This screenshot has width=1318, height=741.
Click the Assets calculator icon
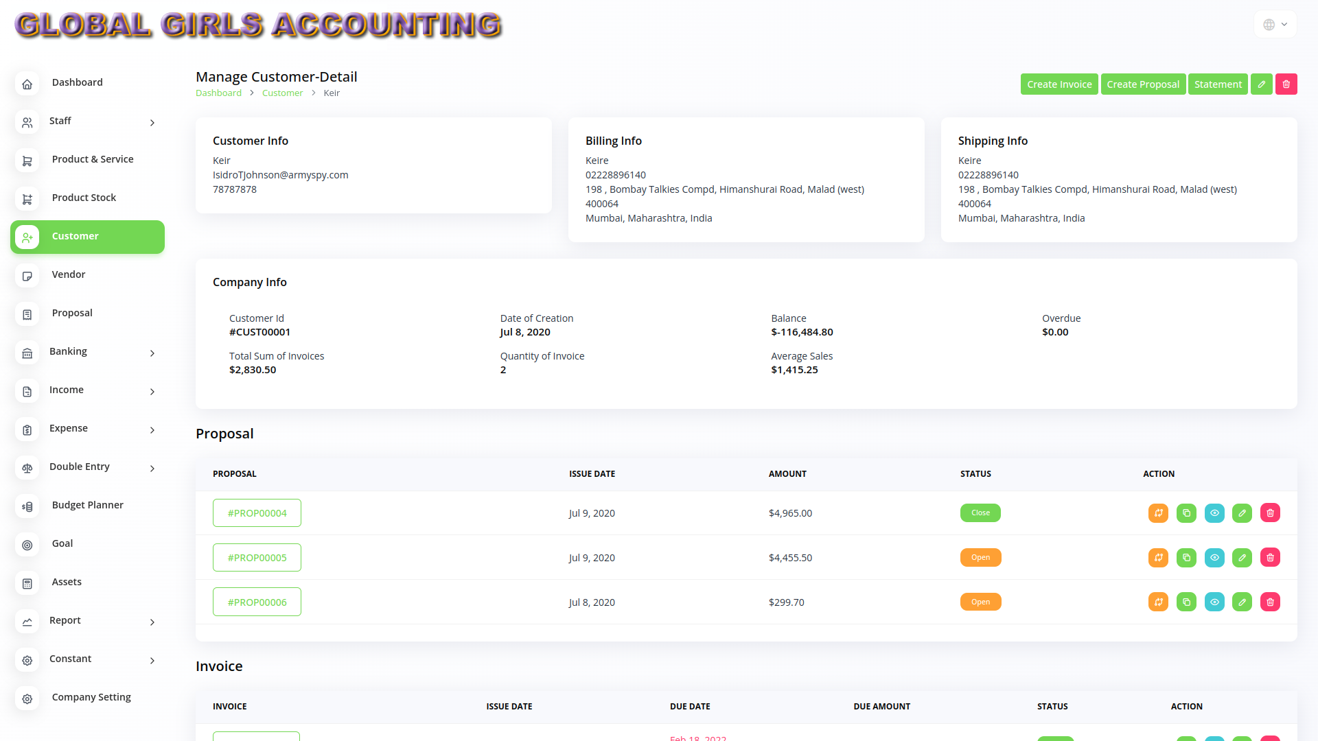pyautogui.click(x=27, y=583)
